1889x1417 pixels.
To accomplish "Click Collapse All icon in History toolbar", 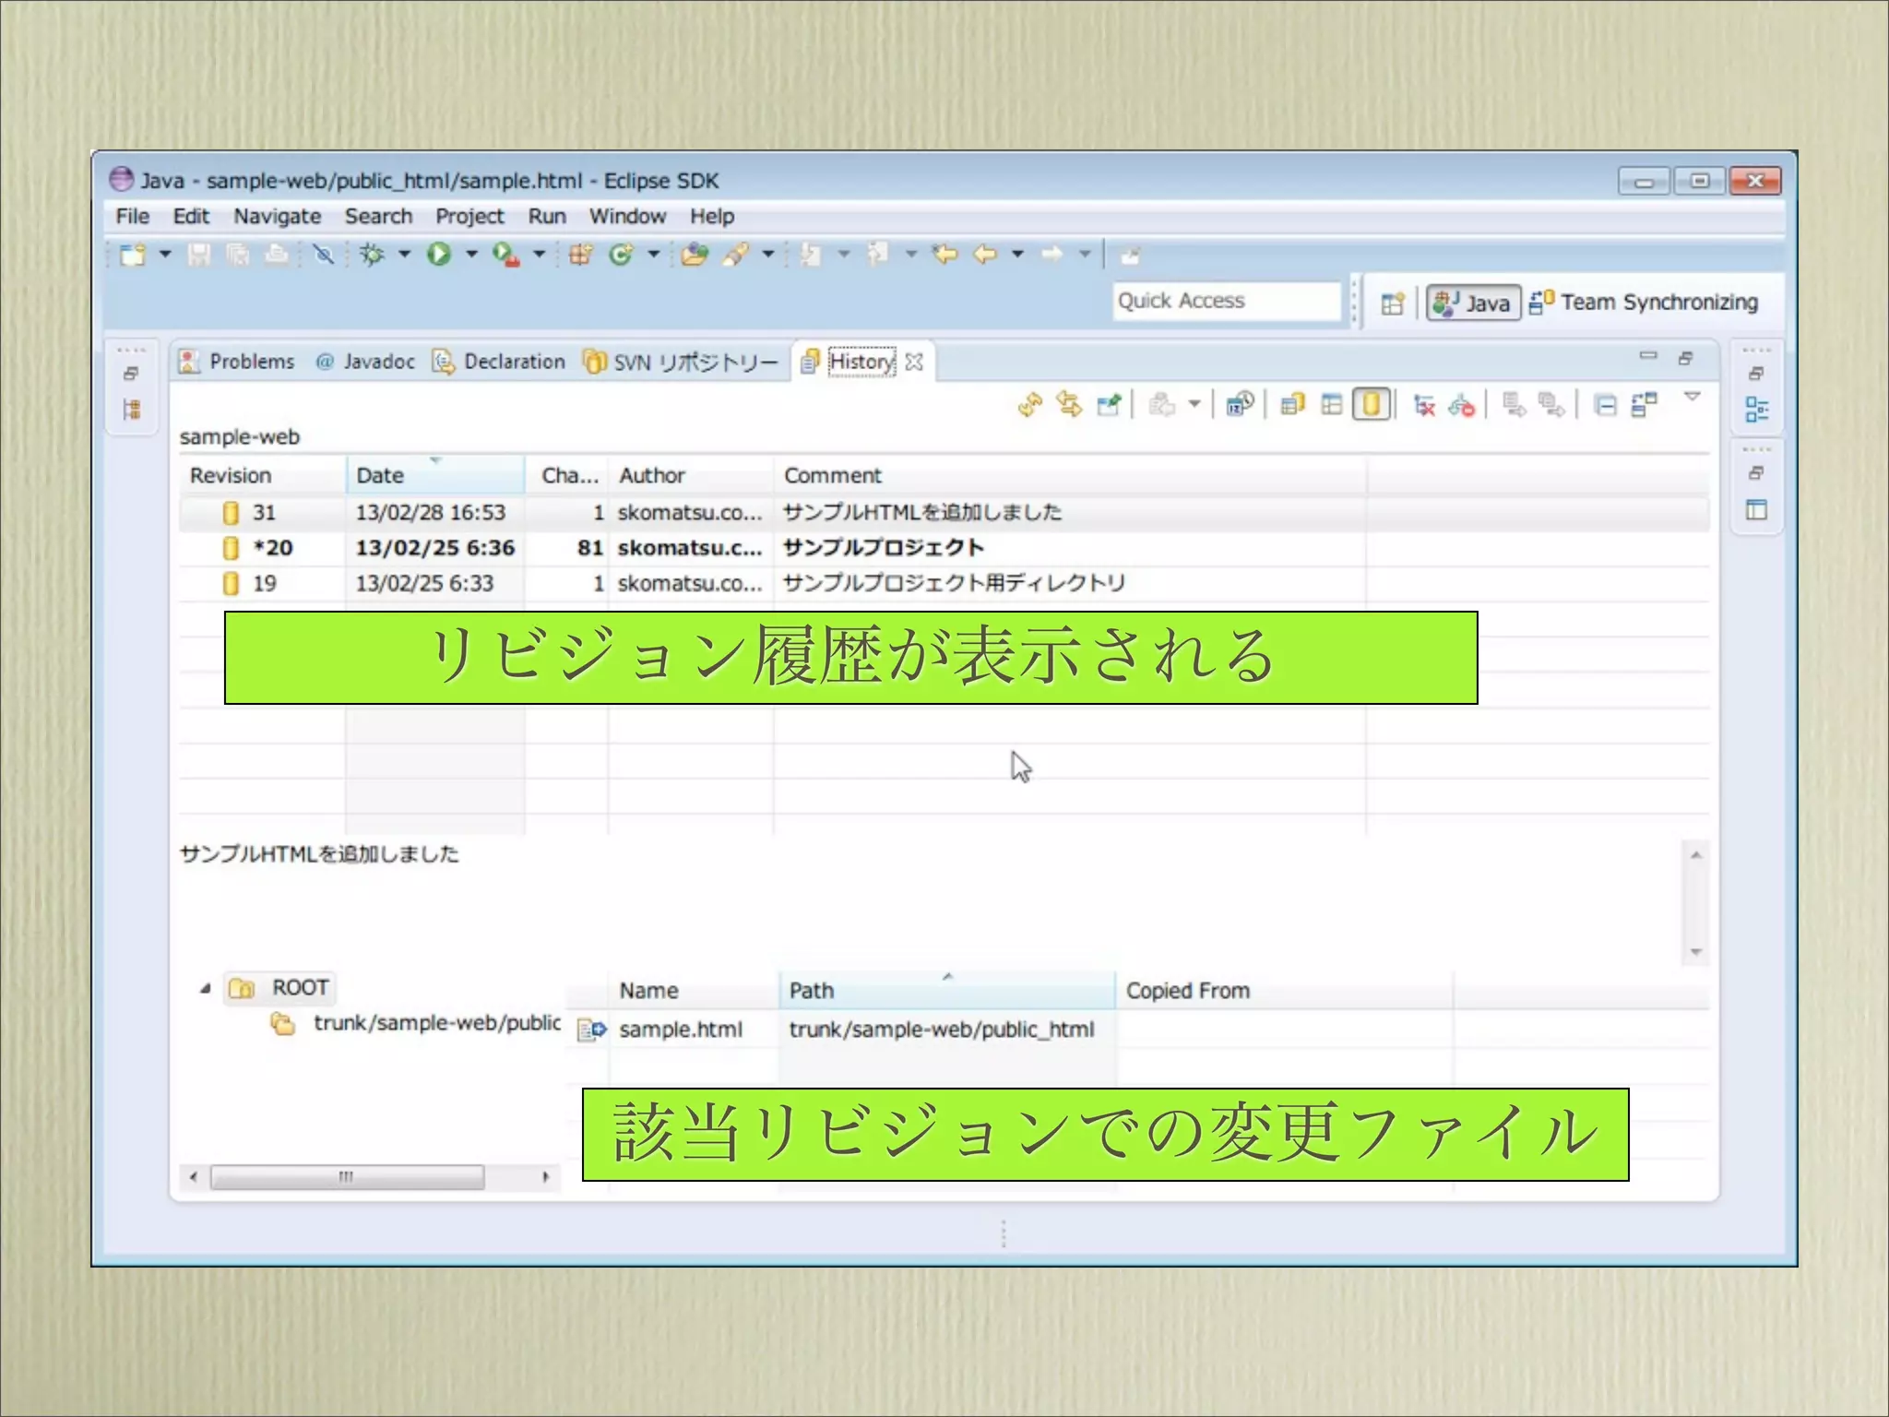I will click(1605, 405).
